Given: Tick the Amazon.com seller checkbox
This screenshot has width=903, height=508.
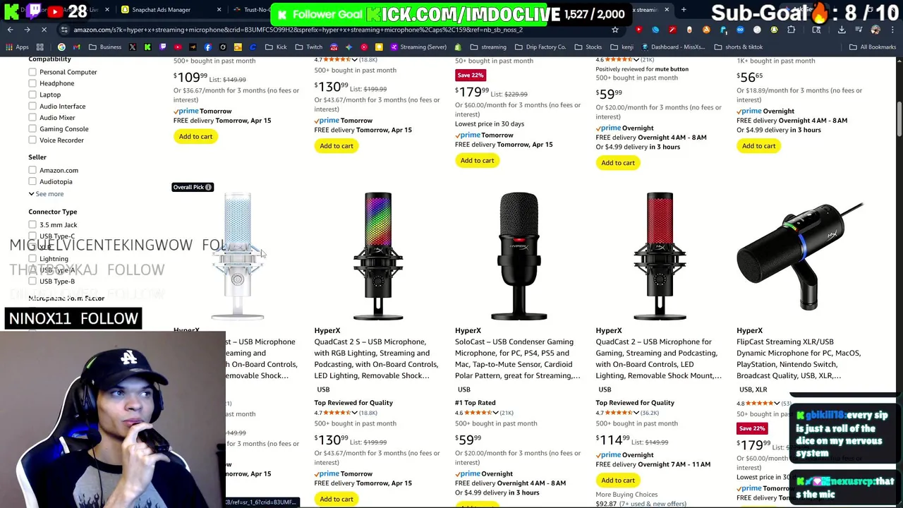Looking at the screenshot, I should [x=32, y=170].
